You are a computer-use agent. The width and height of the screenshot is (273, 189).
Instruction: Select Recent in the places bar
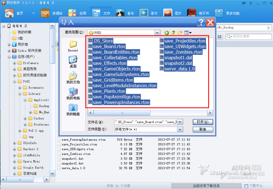[x=73, y=46]
